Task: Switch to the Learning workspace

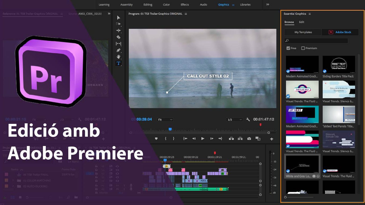Action: pyautogui.click(x=104, y=5)
